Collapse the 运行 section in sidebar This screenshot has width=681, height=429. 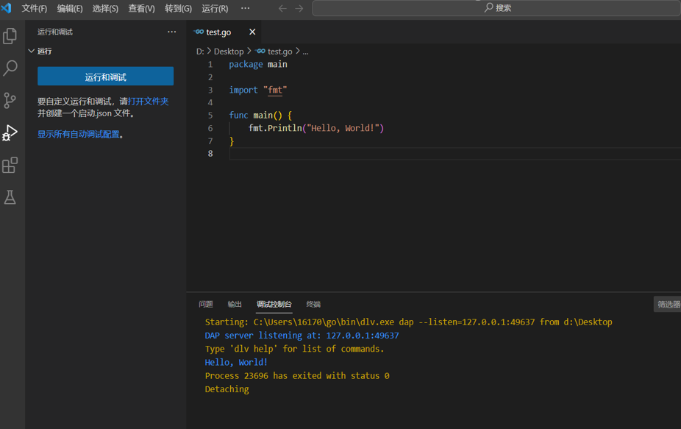32,52
